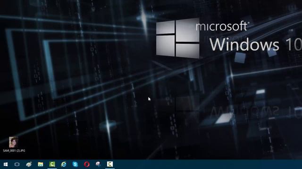Open the pink brain icon app on taskbar
This screenshot has width=302, height=169.
[98, 164]
